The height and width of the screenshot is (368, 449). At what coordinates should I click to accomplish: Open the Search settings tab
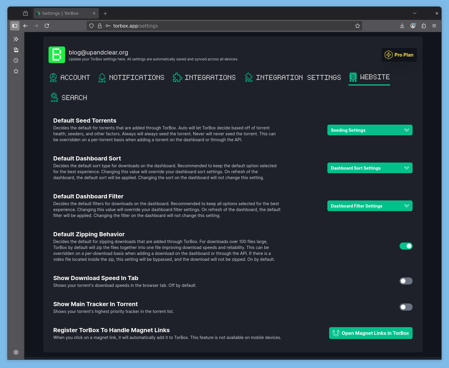click(x=69, y=97)
